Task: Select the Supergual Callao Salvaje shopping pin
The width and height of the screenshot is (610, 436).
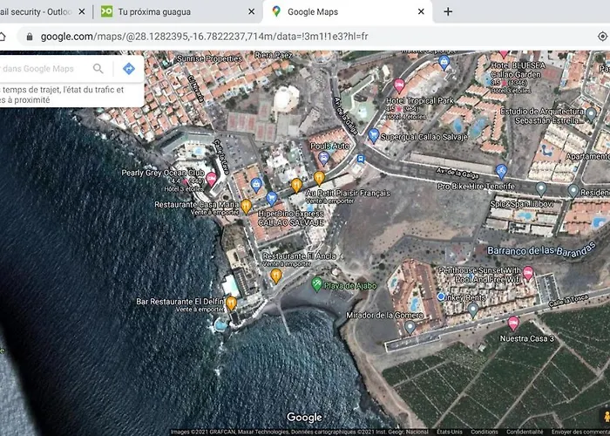Action: click(x=373, y=135)
